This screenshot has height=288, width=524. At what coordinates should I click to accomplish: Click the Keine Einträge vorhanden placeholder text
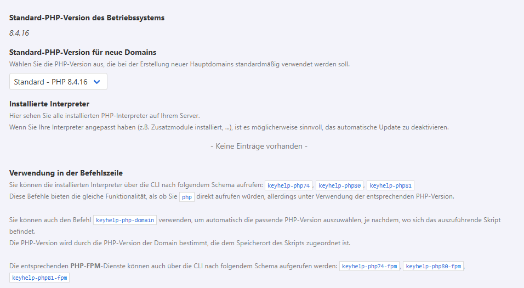coord(259,146)
